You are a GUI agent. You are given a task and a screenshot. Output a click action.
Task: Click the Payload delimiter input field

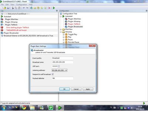[x=63, y=78]
